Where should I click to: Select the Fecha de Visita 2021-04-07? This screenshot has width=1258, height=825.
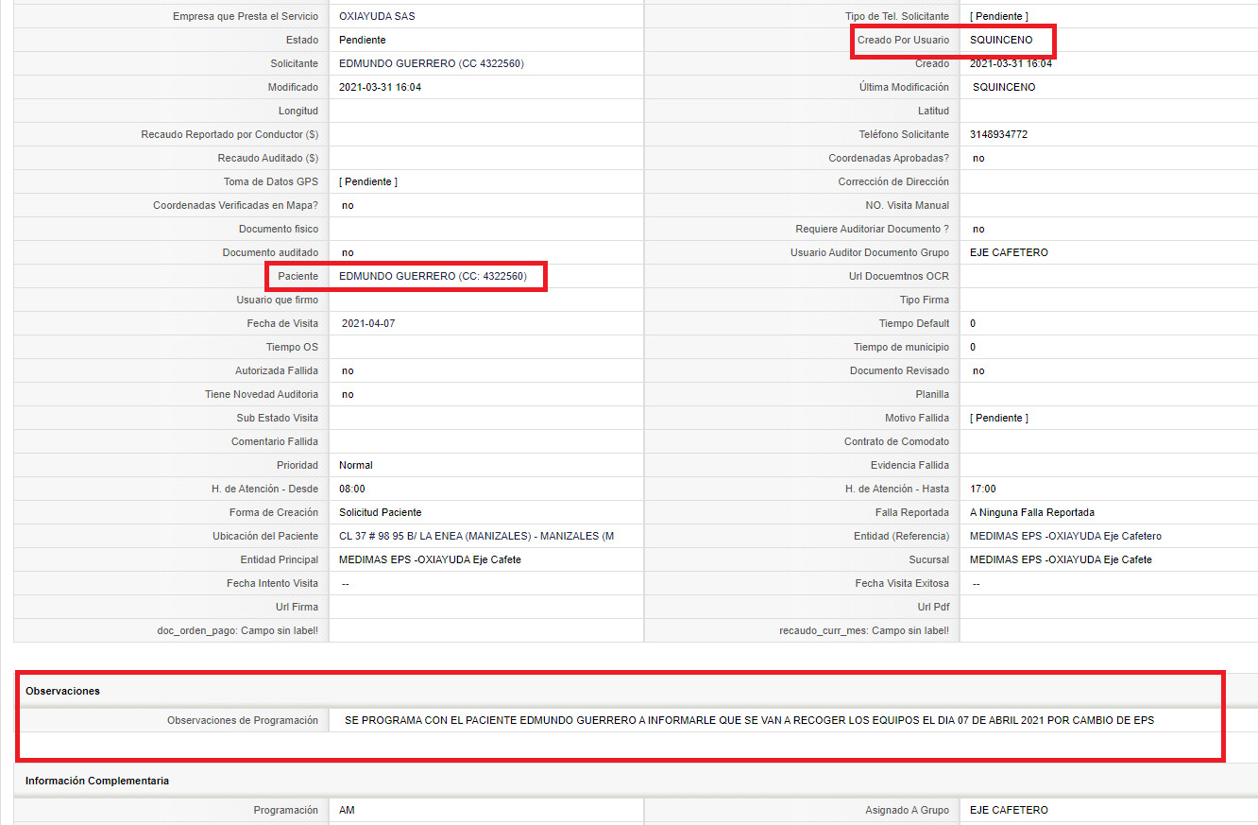368,323
